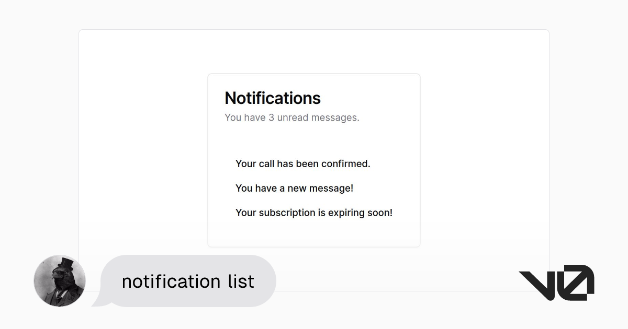
Task: Click the branding mark at bottom right
Action: [556, 282]
